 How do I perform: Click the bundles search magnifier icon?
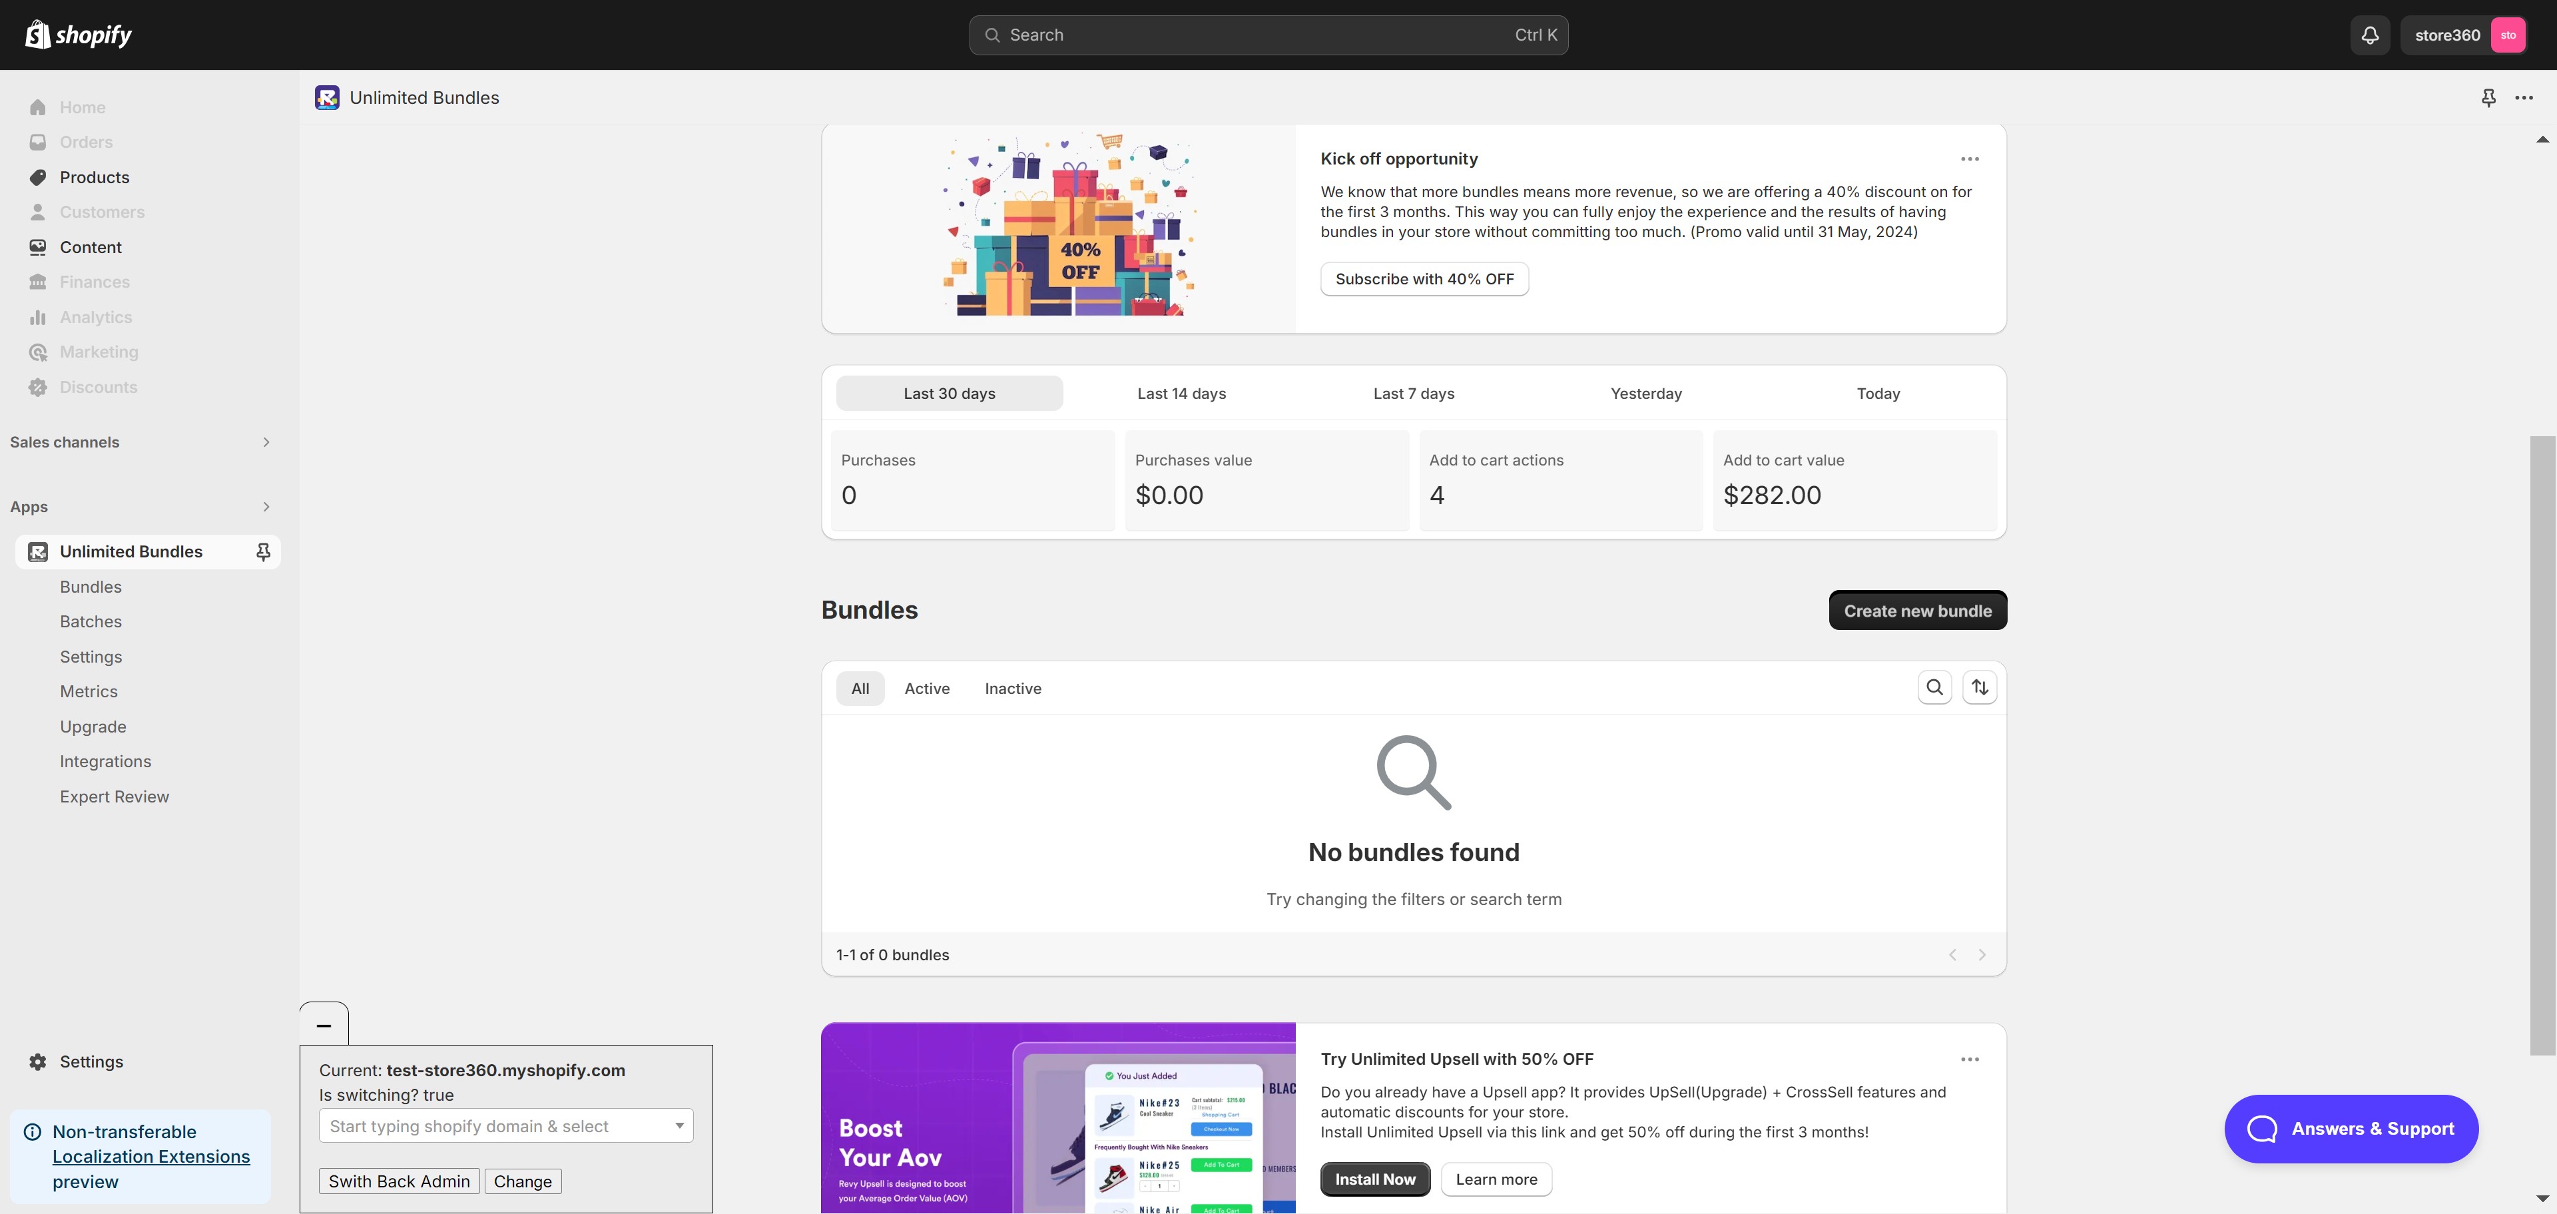pyautogui.click(x=1934, y=687)
